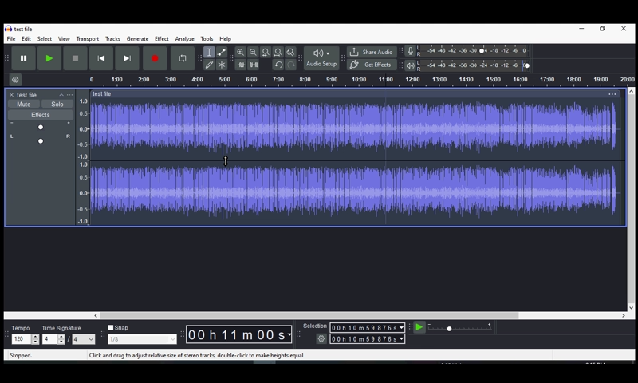Click the Zoom In magnifier icon

pos(241,52)
